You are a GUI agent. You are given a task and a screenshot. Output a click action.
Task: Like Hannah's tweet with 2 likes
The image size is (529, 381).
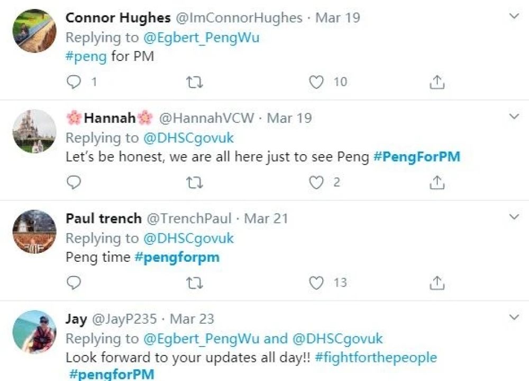(x=316, y=183)
